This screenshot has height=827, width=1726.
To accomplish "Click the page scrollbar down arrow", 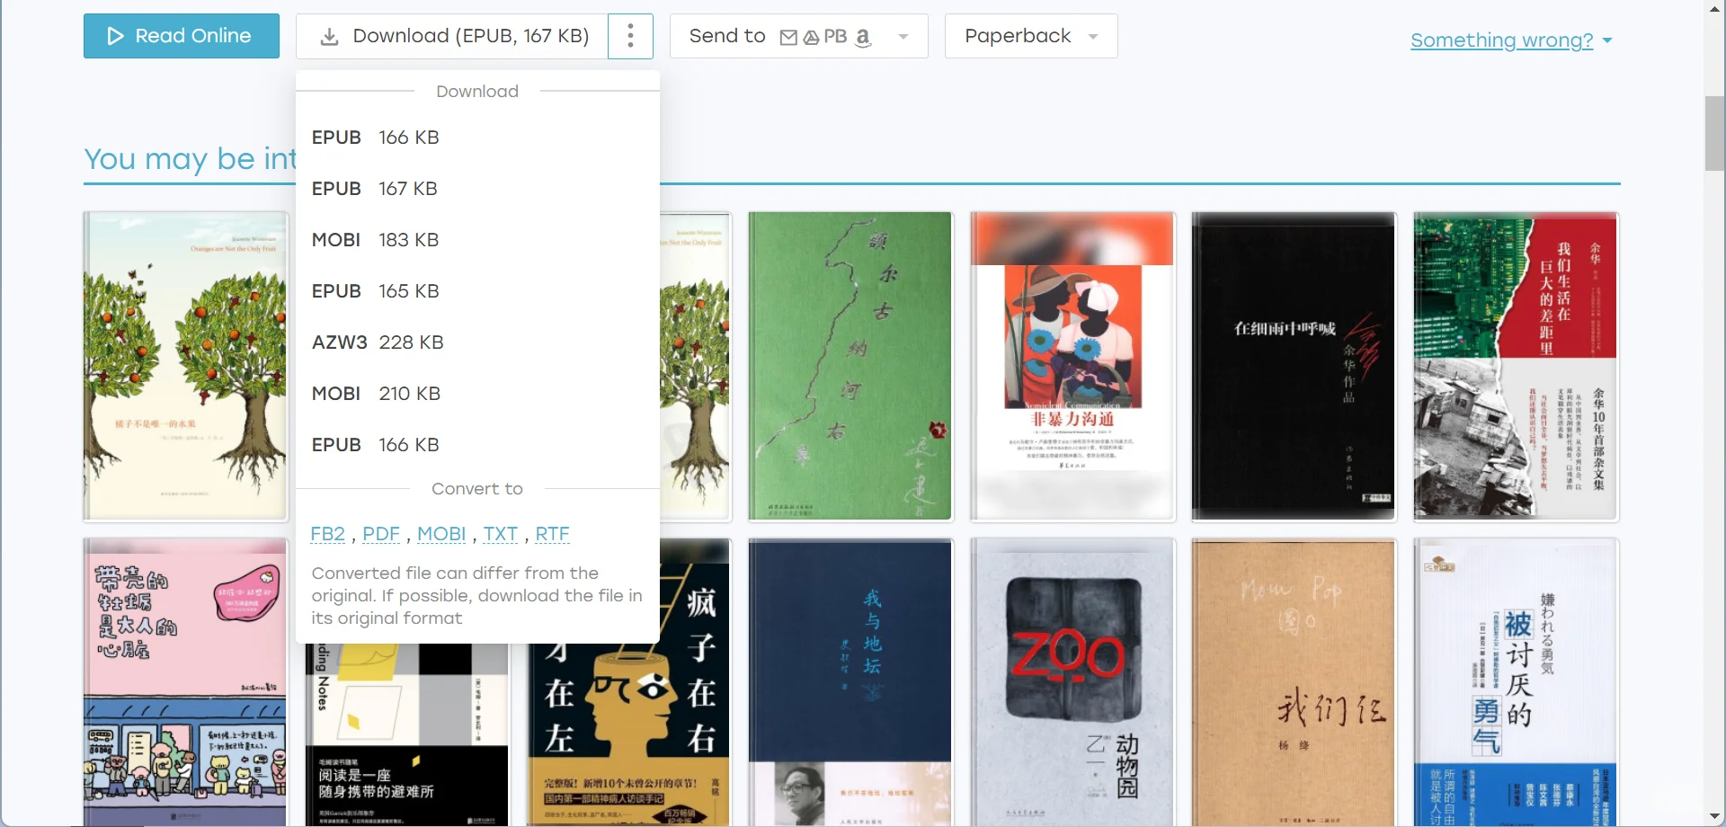I will pyautogui.click(x=1715, y=817).
